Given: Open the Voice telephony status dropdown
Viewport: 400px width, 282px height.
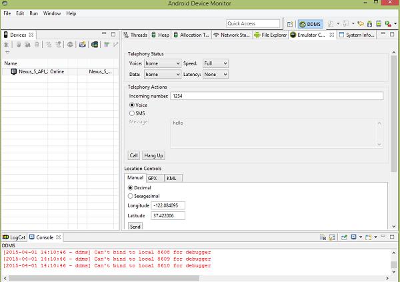Looking at the screenshot, I should point(163,63).
